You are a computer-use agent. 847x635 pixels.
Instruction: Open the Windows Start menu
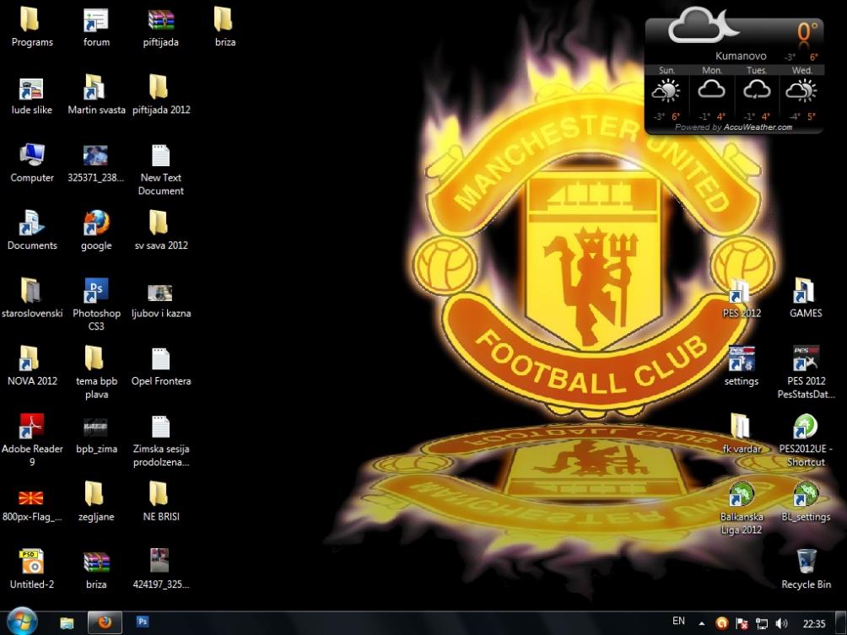22,621
